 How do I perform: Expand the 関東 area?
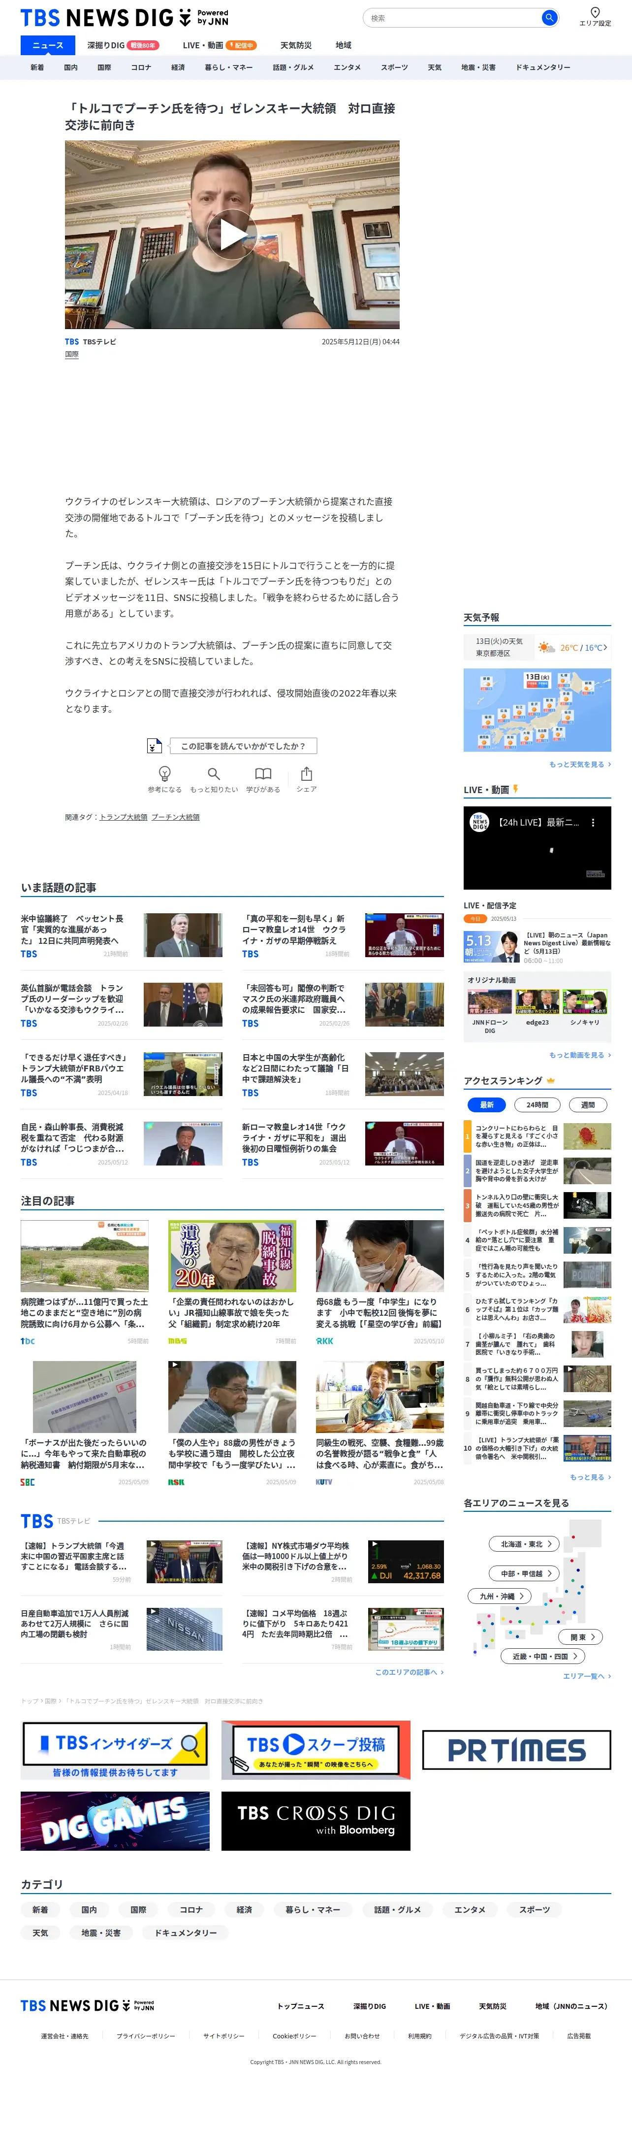pos(582,1637)
